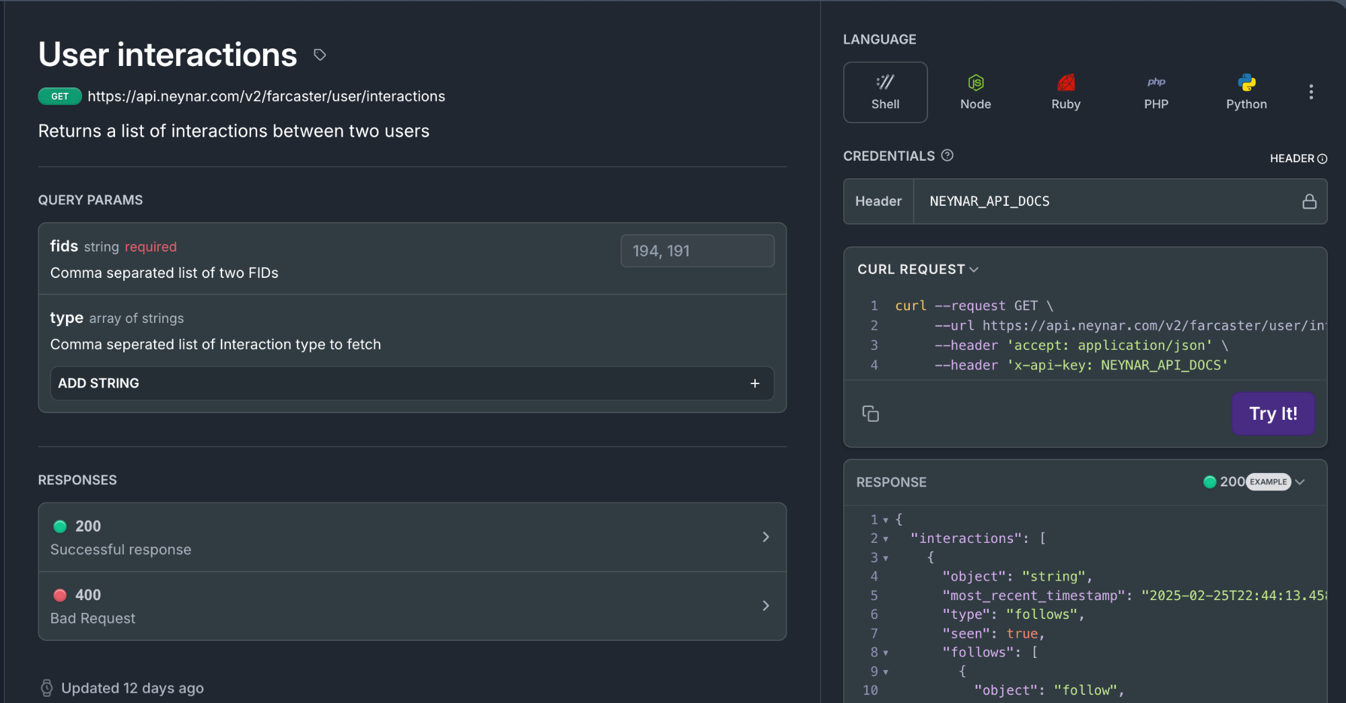The image size is (1346, 703).
Task: Click the fids input field
Action: [697, 251]
